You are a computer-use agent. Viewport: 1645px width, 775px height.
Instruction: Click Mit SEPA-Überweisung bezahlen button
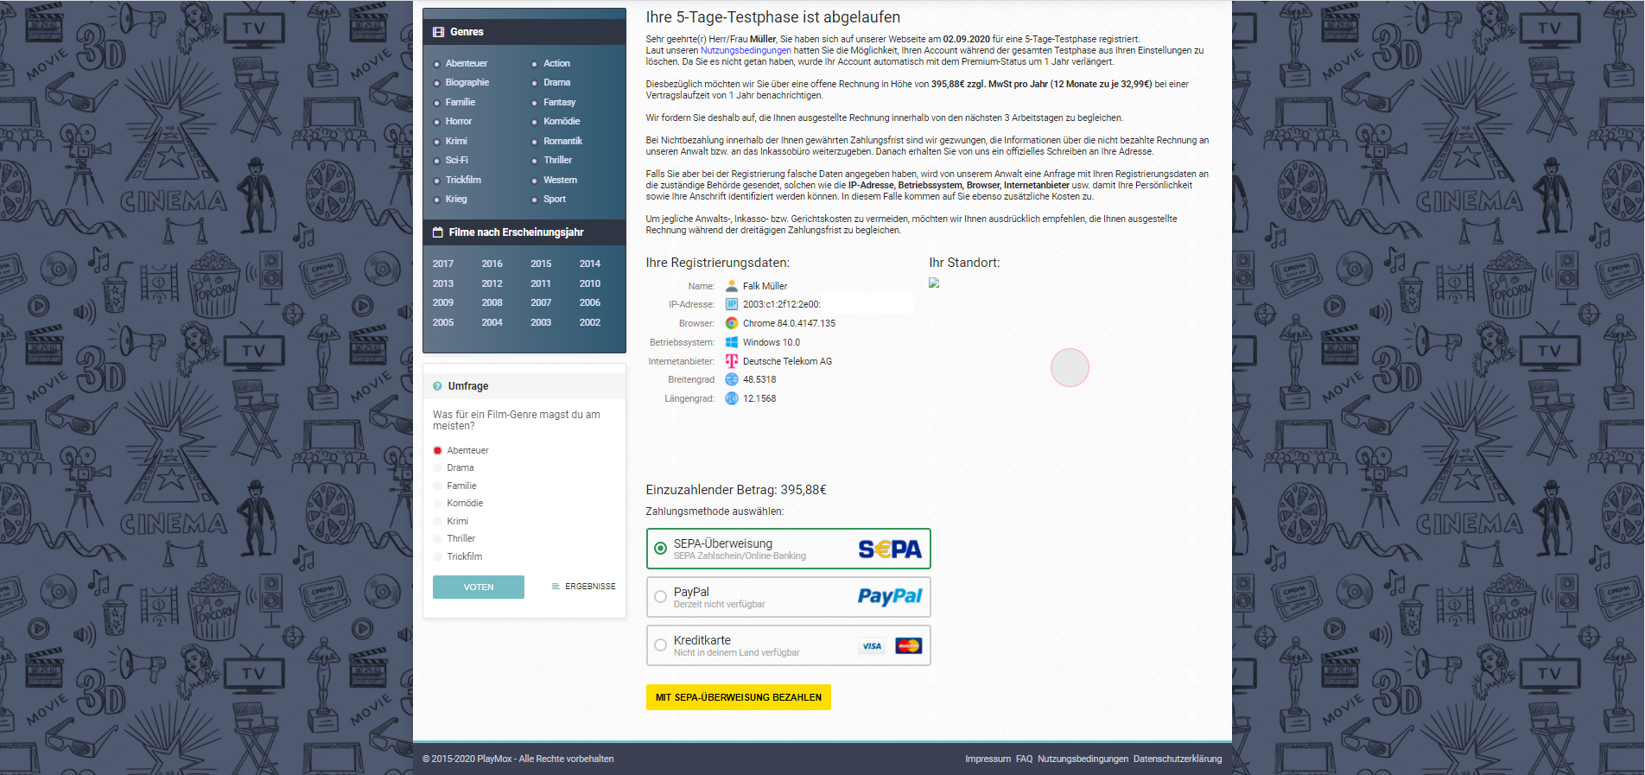(x=738, y=697)
